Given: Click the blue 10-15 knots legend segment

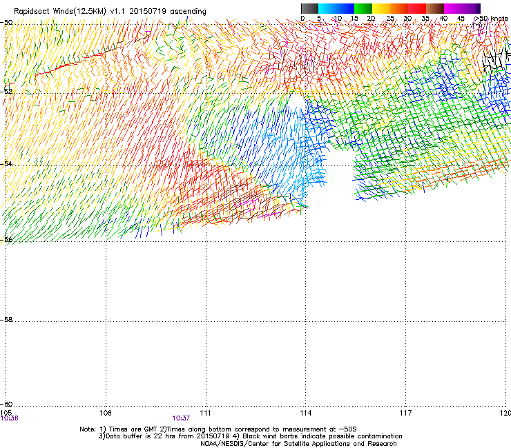Looking at the screenshot, I should click(345, 8).
